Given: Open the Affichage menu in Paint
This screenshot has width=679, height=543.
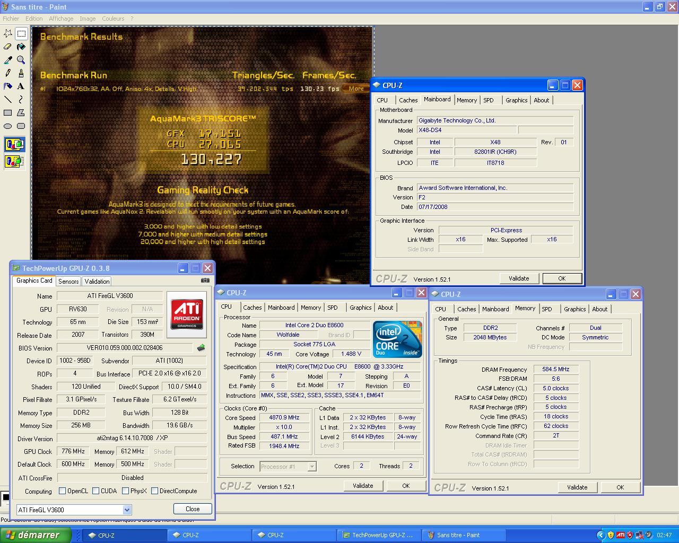Looking at the screenshot, I should [61, 19].
